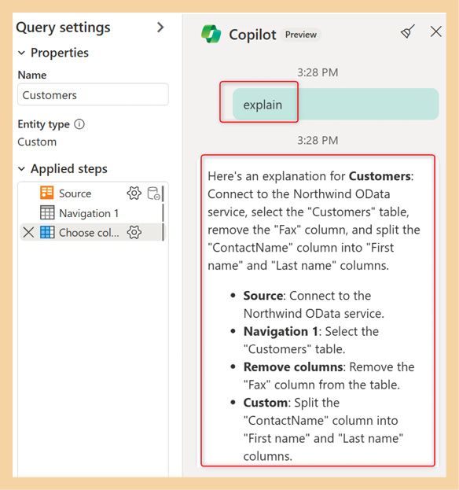
Task: Collapse the Properties section
Action: pos(21,53)
